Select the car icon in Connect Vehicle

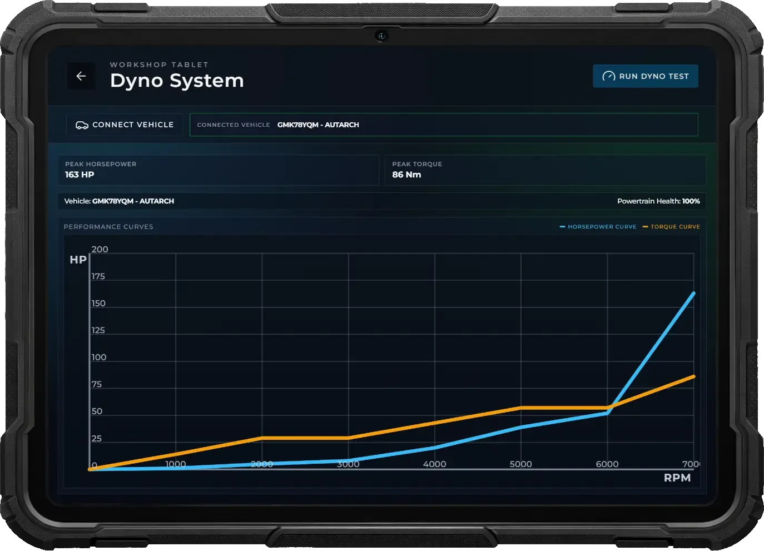(x=82, y=125)
